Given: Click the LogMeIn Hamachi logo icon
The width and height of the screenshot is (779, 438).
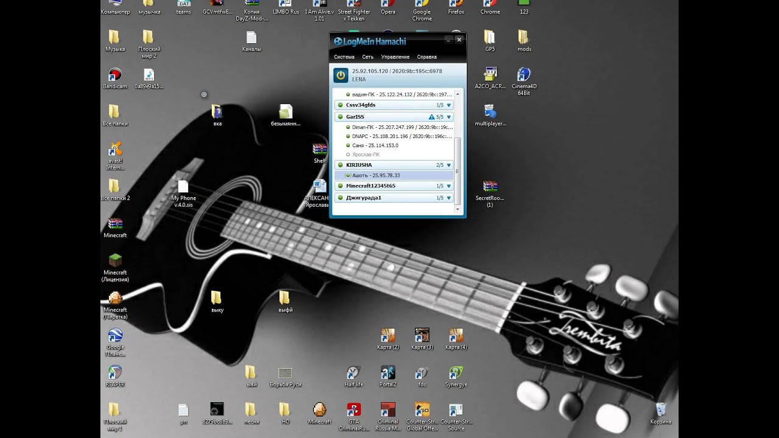Looking at the screenshot, I should pyautogui.click(x=338, y=41).
